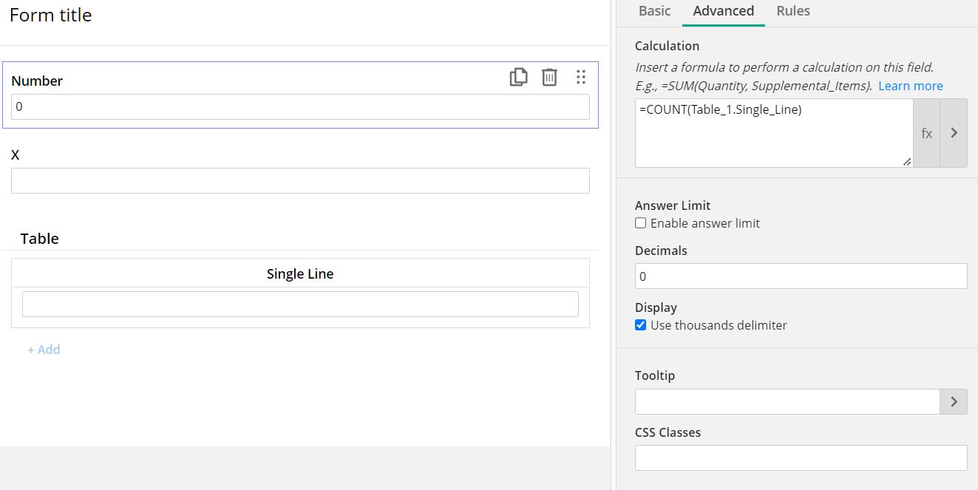Open the Rules tab
Screen dimensions: 978x490
coord(793,11)
